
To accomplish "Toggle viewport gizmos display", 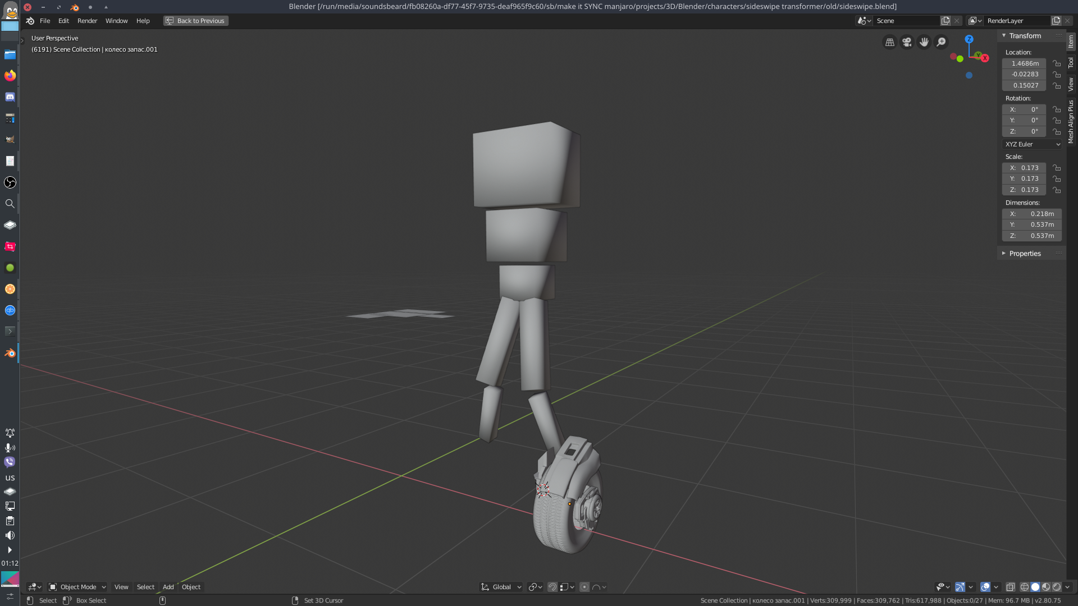I will (960, 587).
